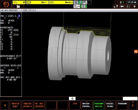
Task: Click the yellow tool path lines
Action: pos(87,31)
